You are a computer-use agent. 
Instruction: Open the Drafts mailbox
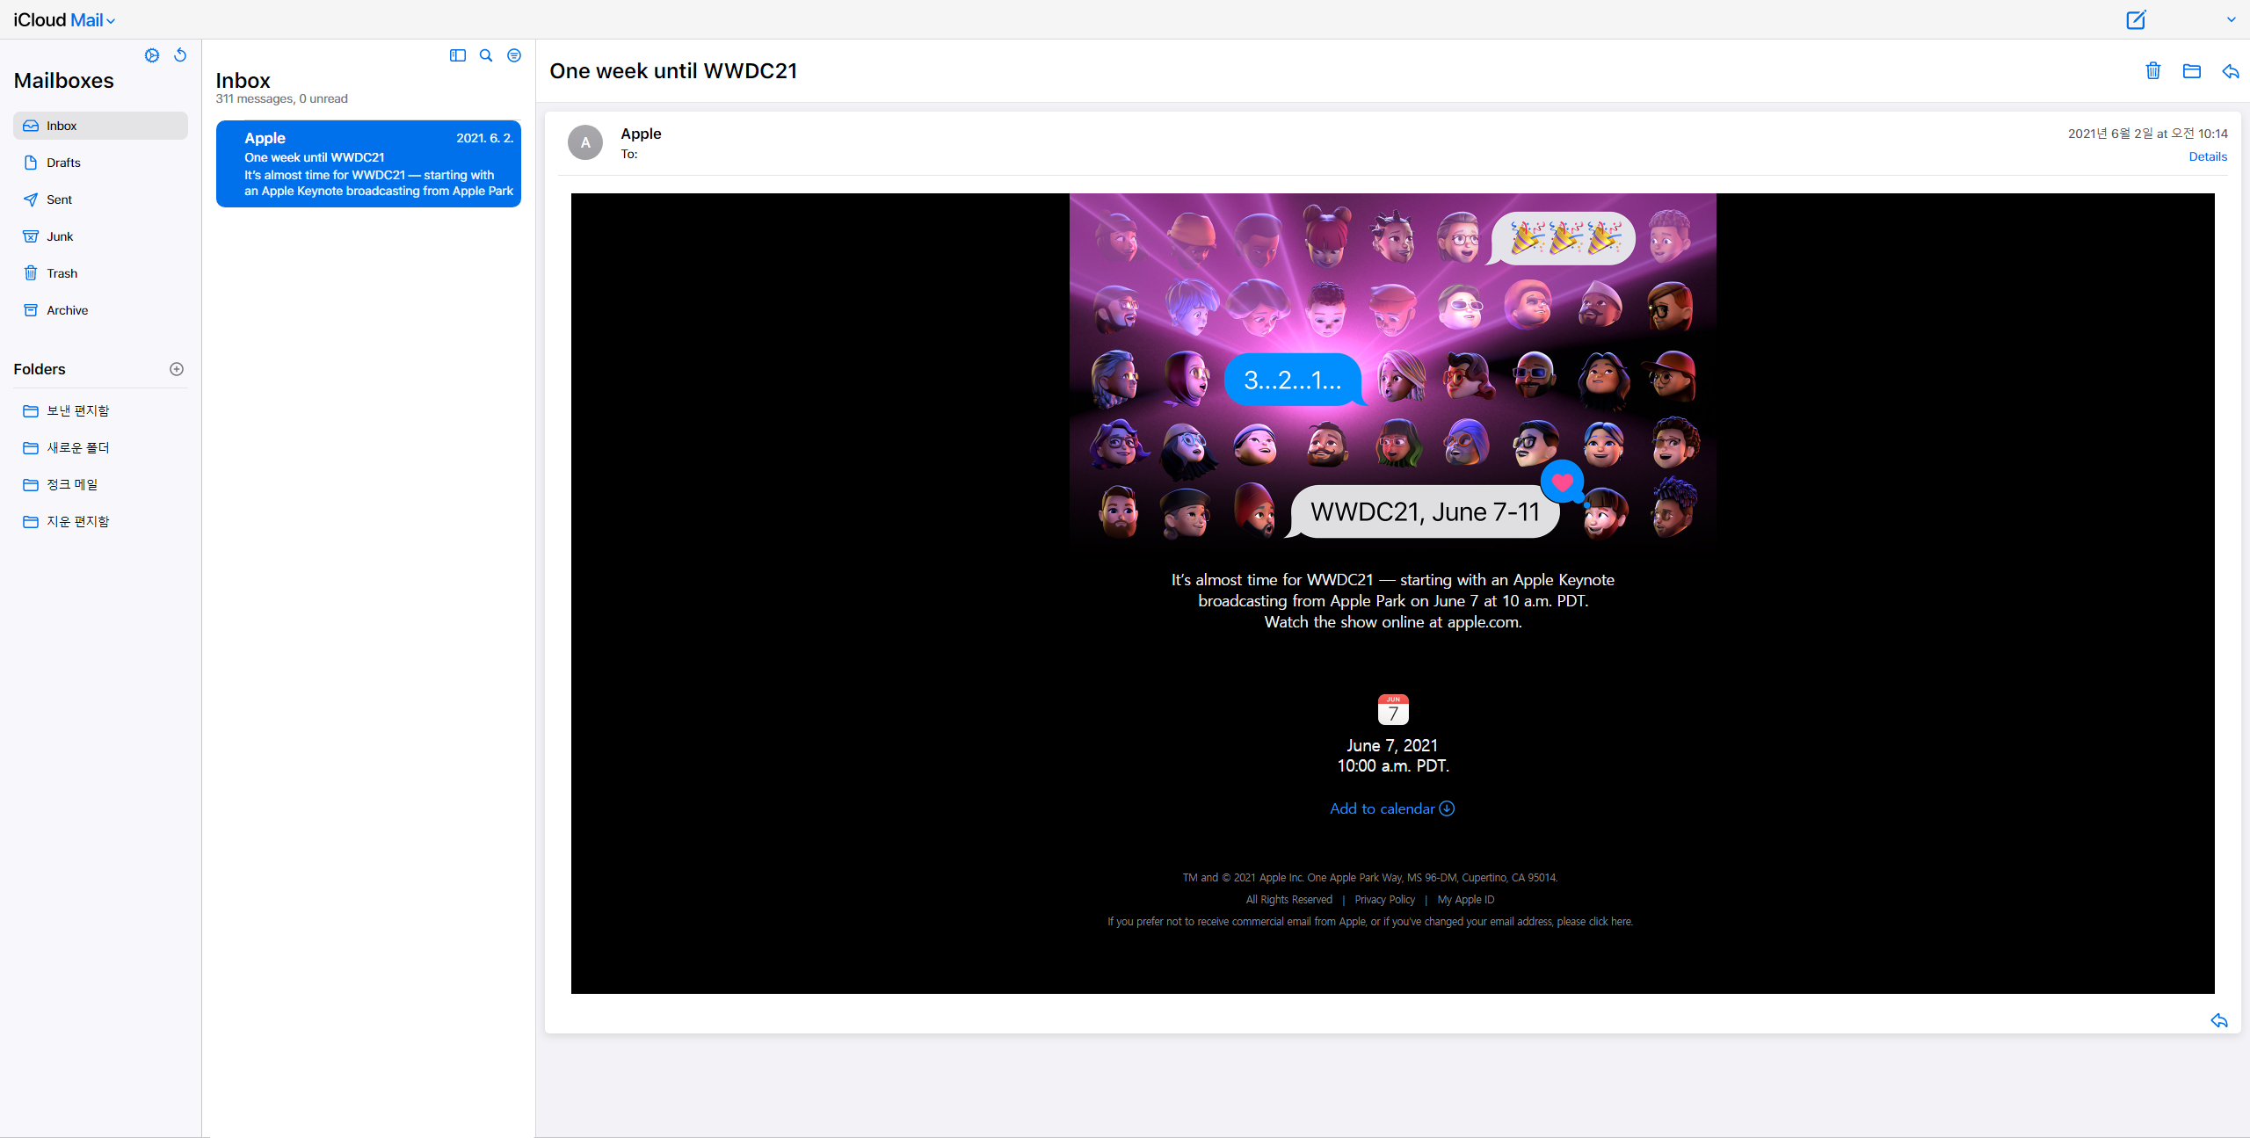[63, 163]
